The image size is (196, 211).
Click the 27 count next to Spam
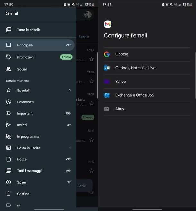coord(69,182)
